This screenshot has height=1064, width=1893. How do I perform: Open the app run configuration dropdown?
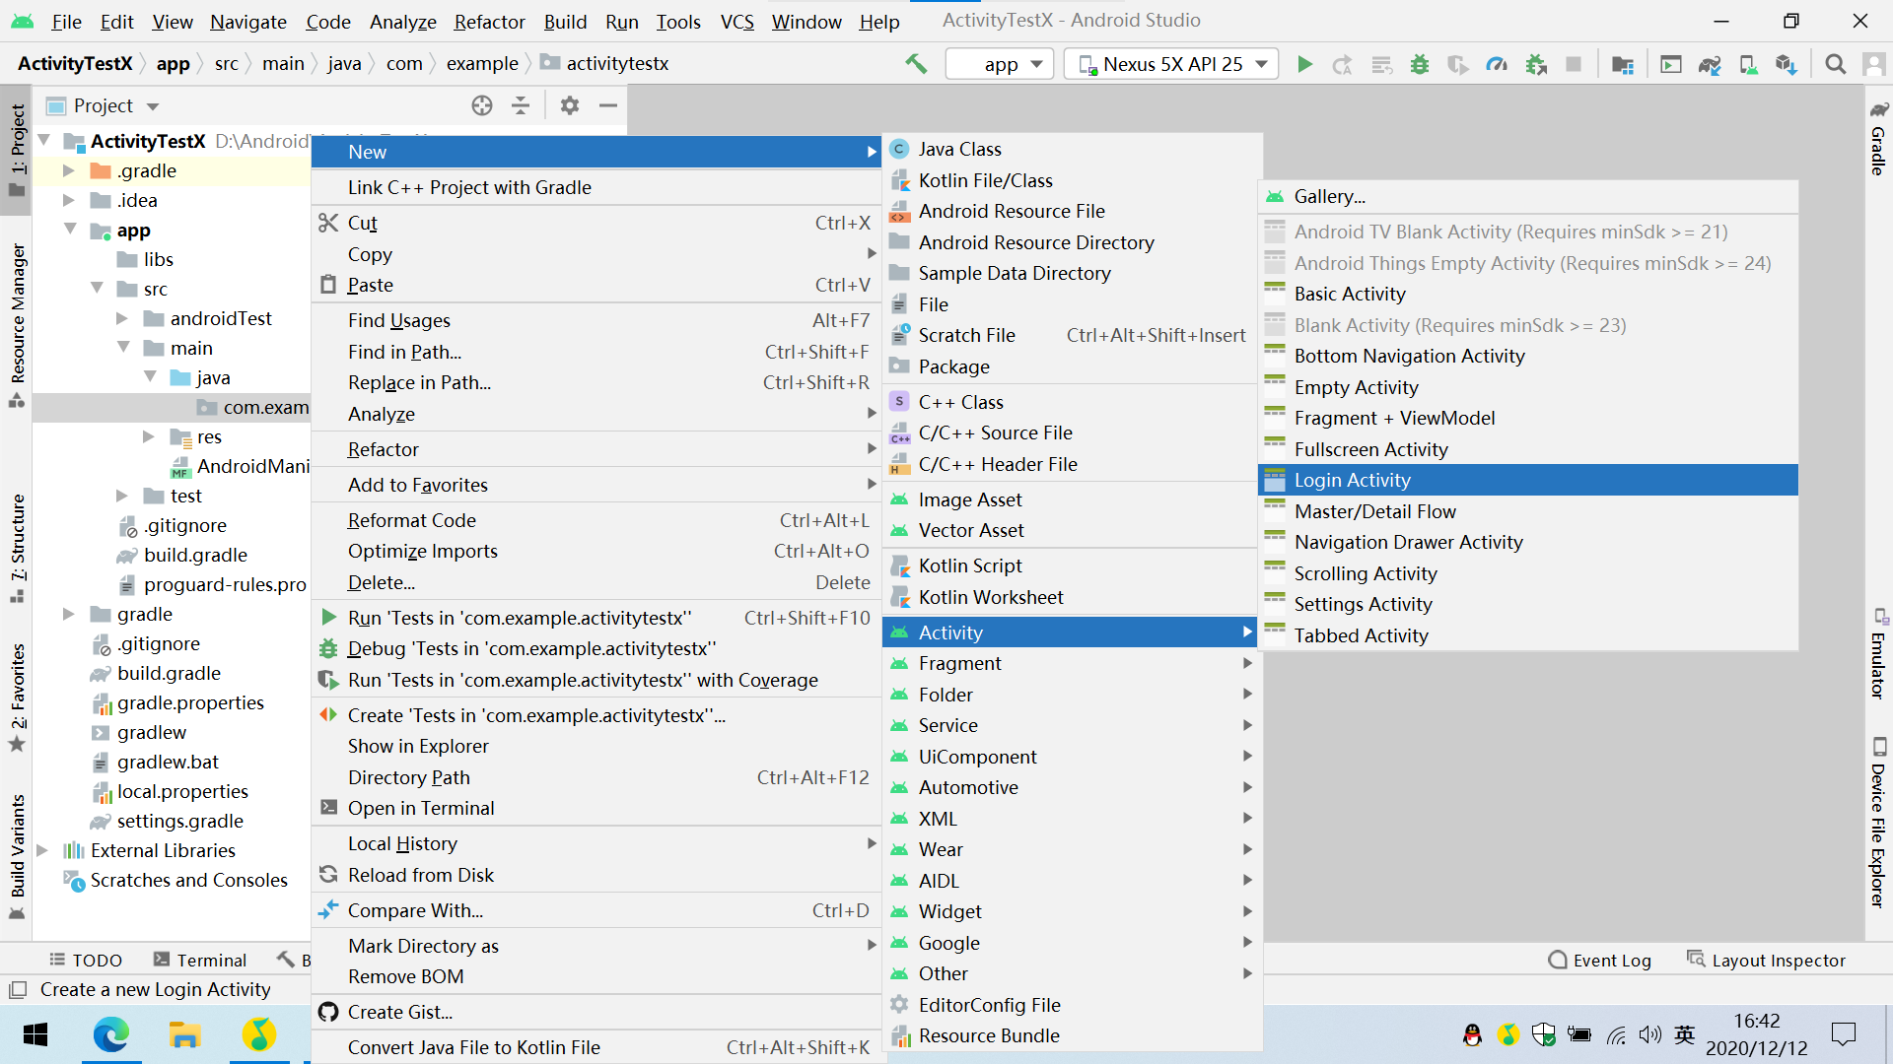click(x=1000, y=64)
